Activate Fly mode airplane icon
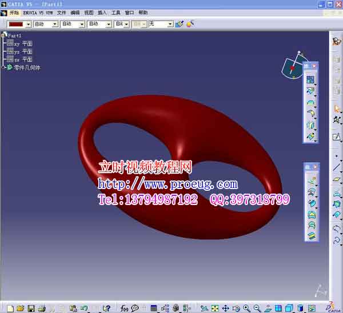 tap(204, 308)
